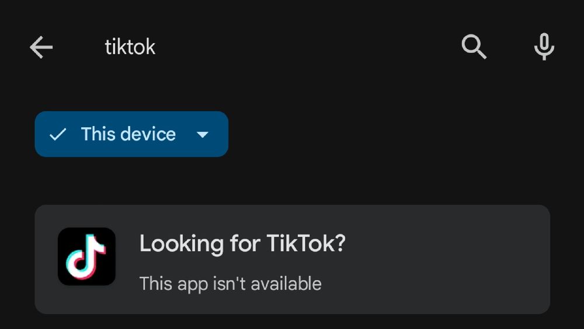Toggle the This device filter chip
Image resolution: width=584 pixels, height=329 pixels.
(x=131, y=134)
